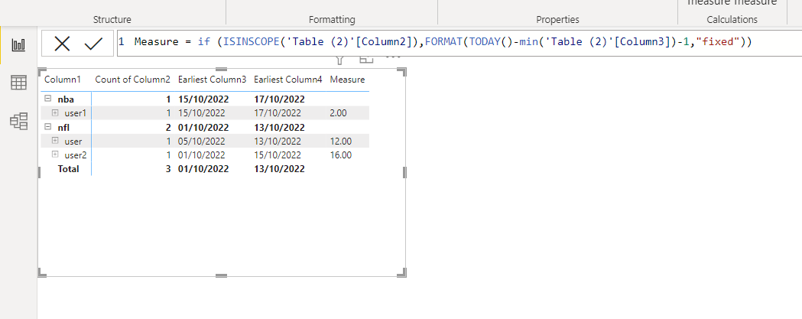The width and height of the screenshot is (802, 319).
Task: Click the Calculations ribbon group label
Action: [x=732, y=19]
